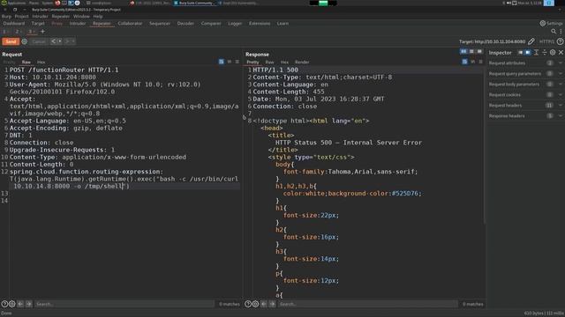Open the Comparer tool tab
This screenshot has height=317, width=565.
[x=211, y=24]
